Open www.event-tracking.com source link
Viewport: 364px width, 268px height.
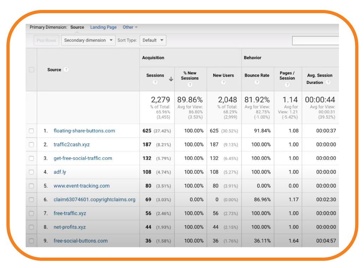coord(82,186)
